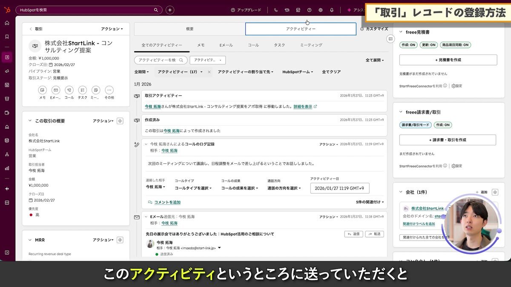Open gear settings for この取引の概要 section
This screenshot has width=511, height=287.
(x=120, y=121)
